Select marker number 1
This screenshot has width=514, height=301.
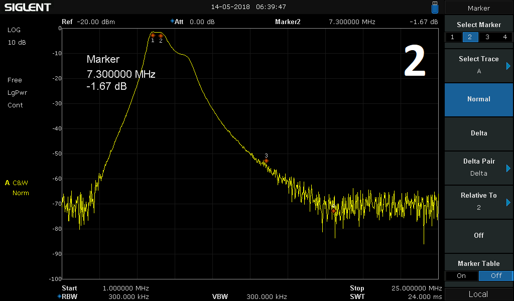pyautogui.click(x=452, y=37)
